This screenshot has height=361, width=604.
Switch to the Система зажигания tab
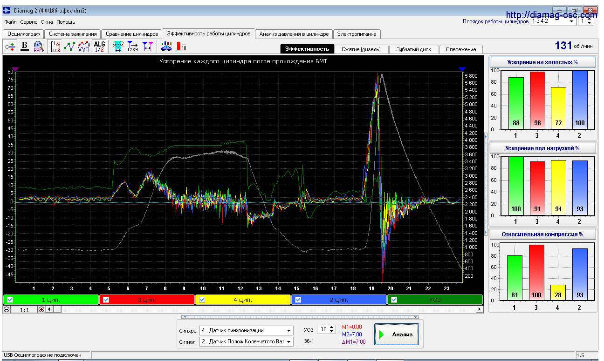73,34
